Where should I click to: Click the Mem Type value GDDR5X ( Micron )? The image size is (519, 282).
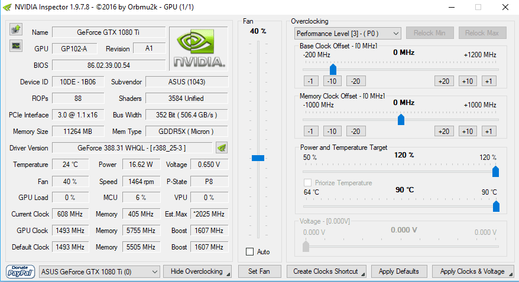187,131
